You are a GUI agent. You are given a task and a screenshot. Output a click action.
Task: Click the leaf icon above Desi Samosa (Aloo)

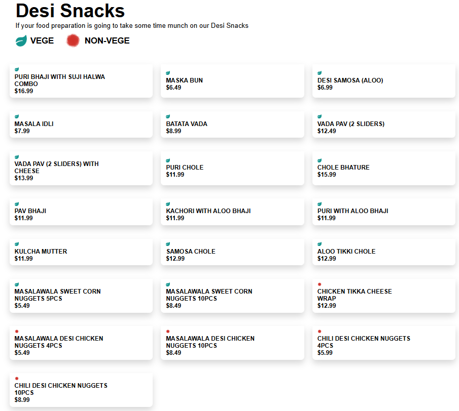[x=320, y=73]
